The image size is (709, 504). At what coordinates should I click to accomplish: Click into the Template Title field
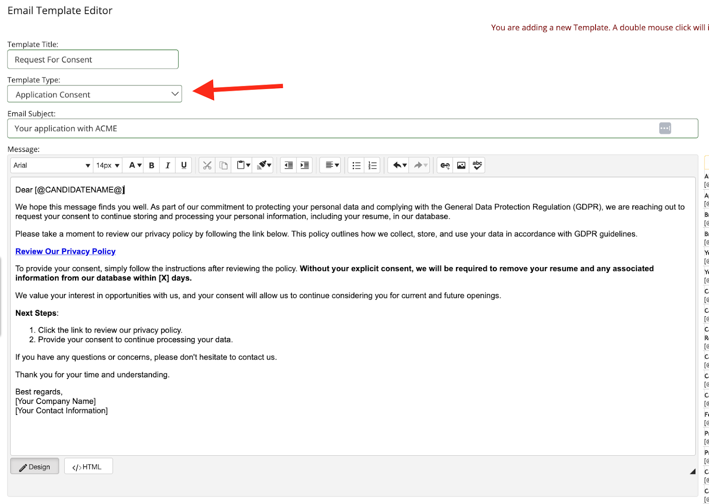[x=93, y=59]
